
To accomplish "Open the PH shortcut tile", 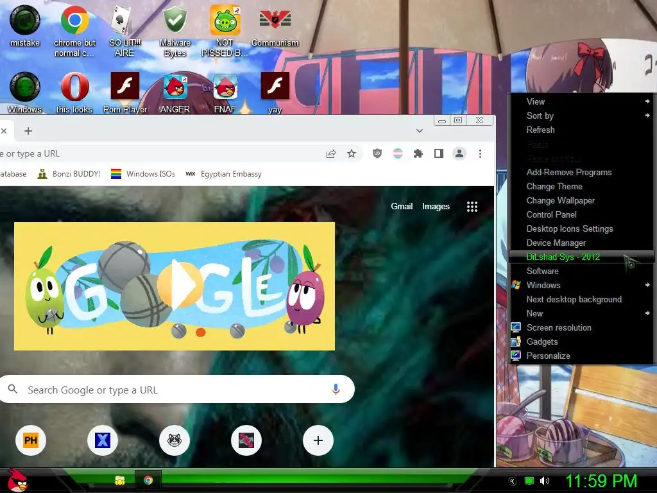I will click(31, 440).
